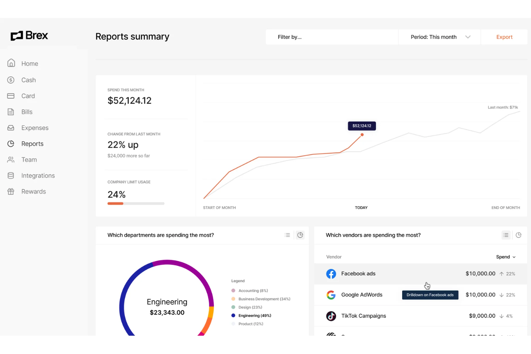Click the Google AdWords vendor row

pos(362,295)
